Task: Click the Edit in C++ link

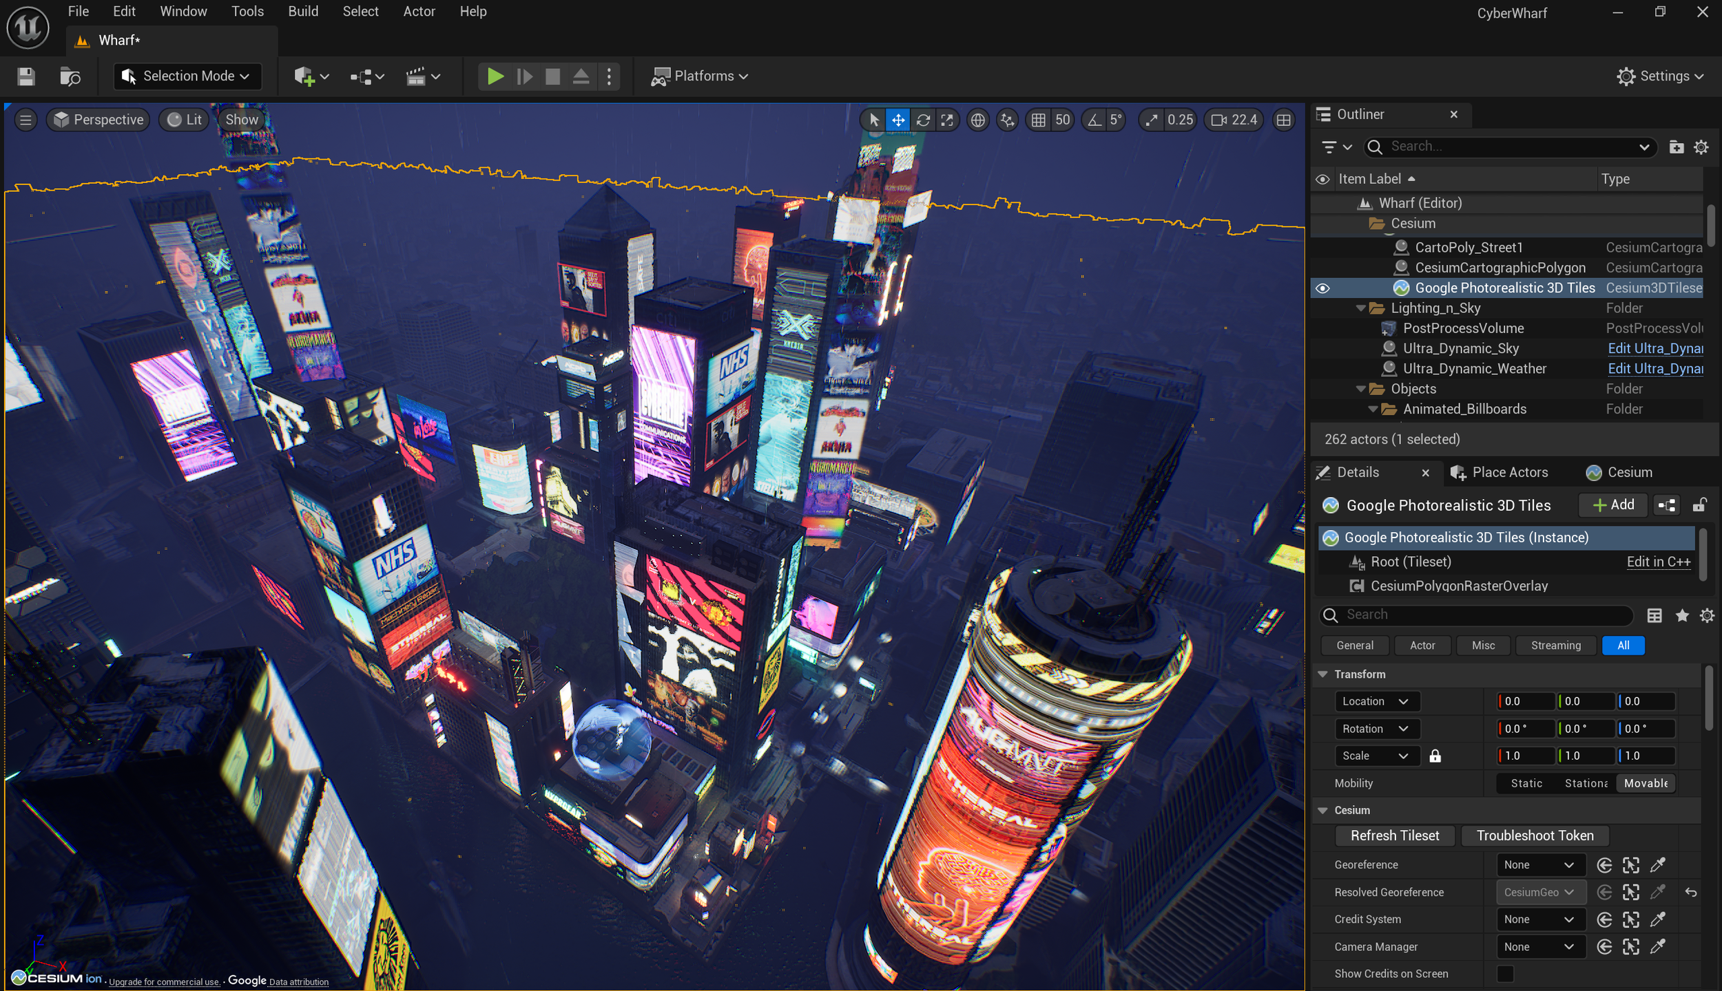Action: point(1658,562)
